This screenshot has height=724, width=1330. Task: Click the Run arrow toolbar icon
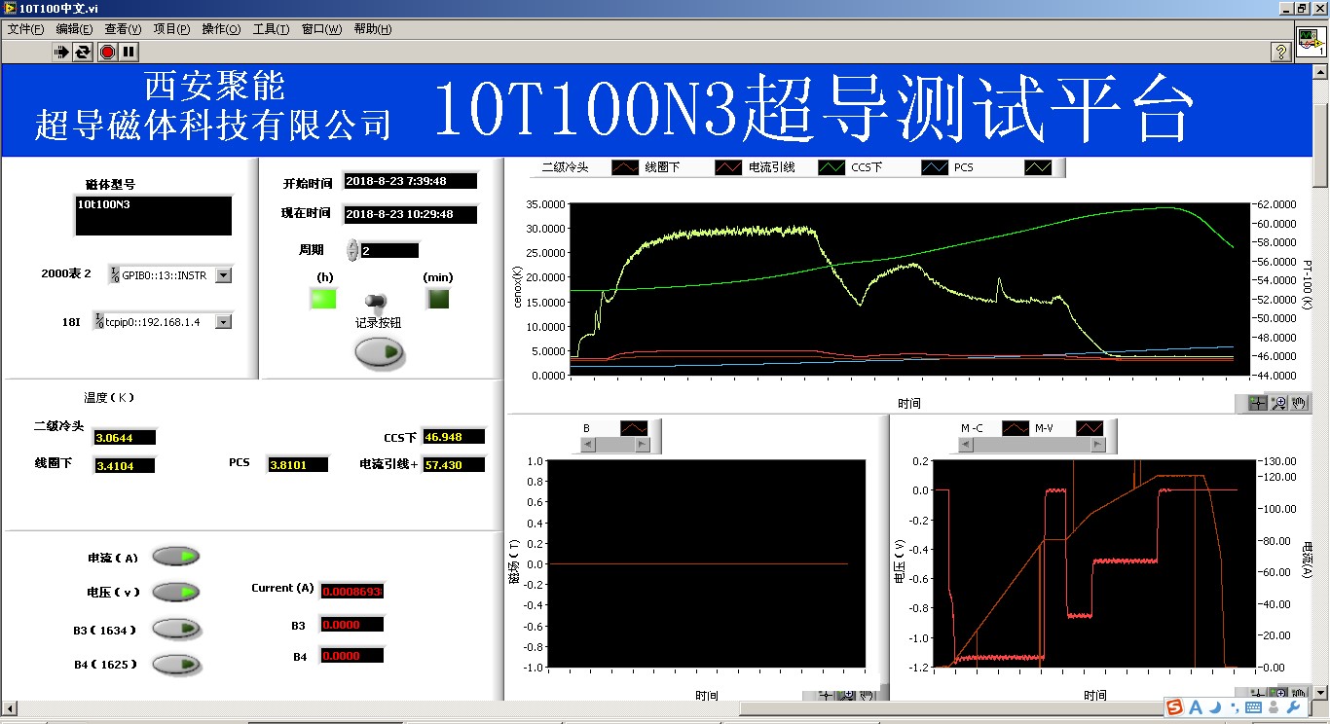(x=62, y=52)
